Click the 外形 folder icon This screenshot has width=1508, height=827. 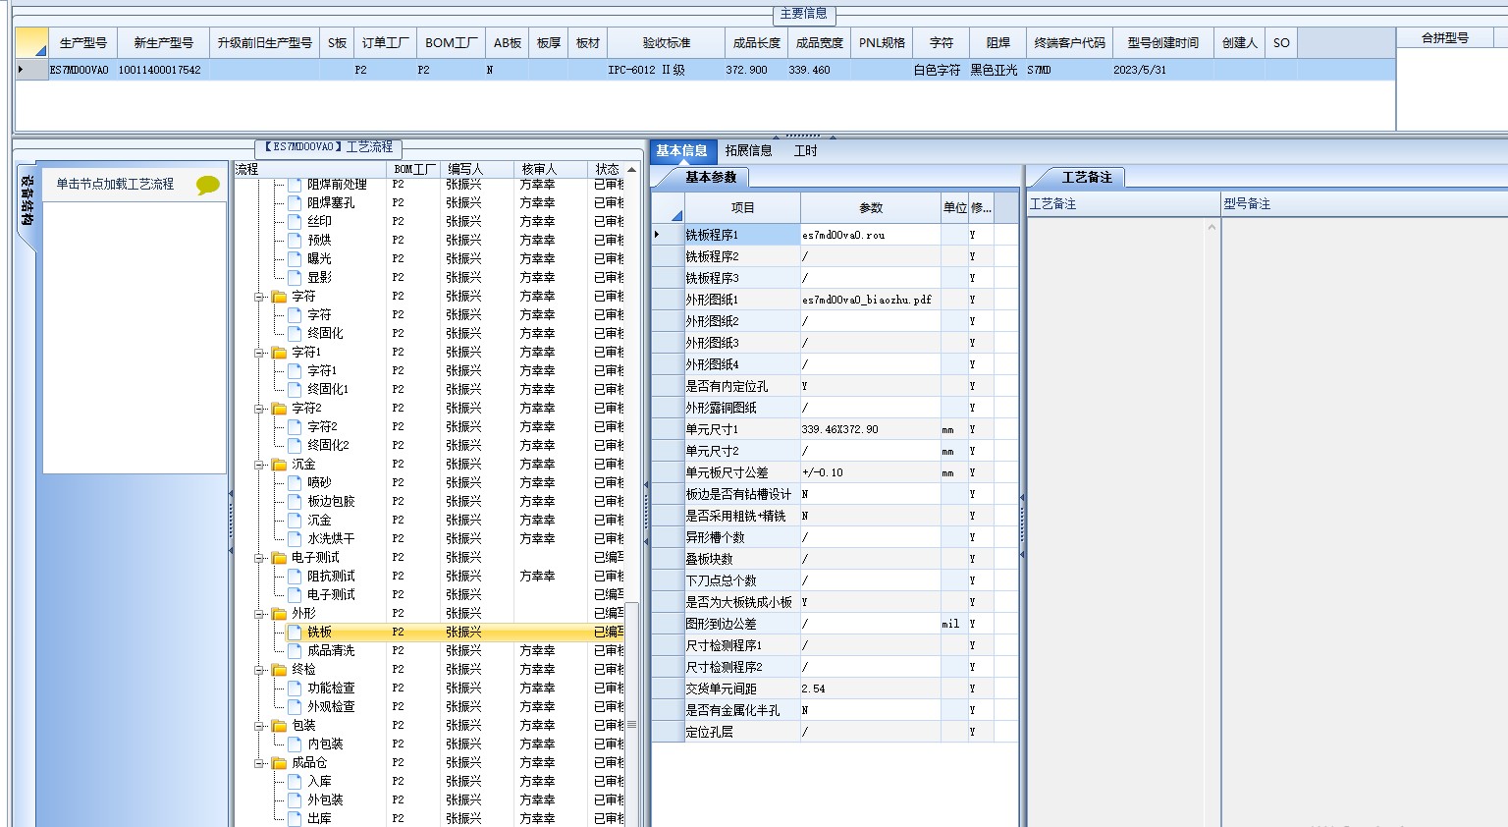pyautogui.click(x=279, y=614)
